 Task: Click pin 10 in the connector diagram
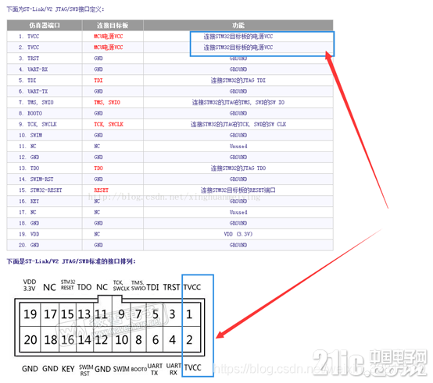coord(122,340)
